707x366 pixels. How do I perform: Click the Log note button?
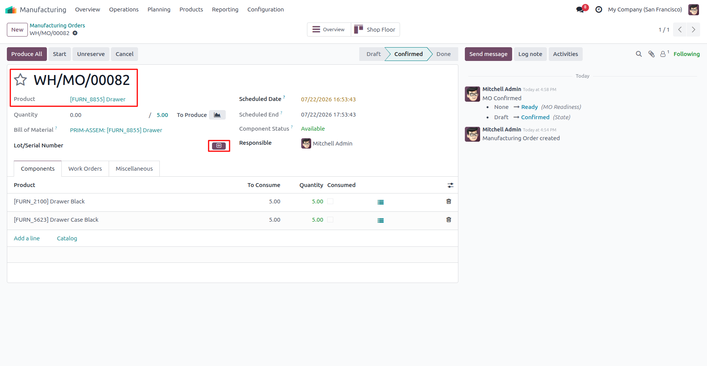click(530, 54)
